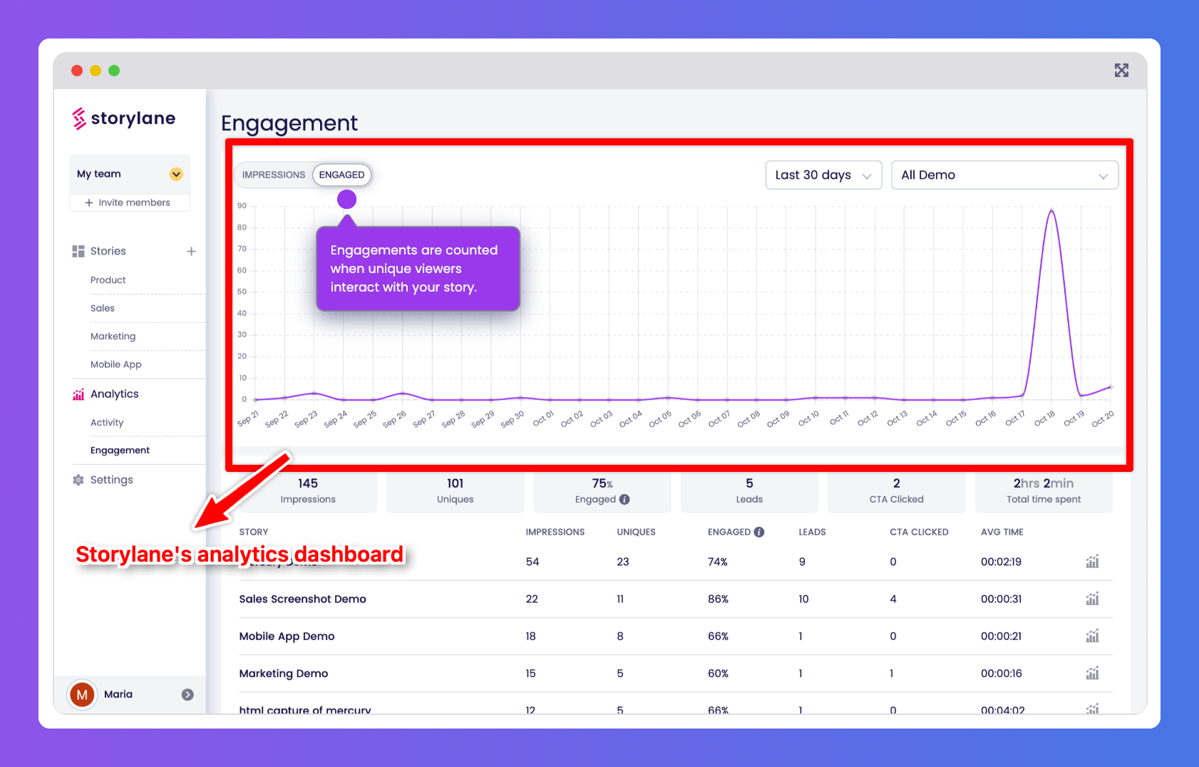Open Settings from the sidebar

111,480
